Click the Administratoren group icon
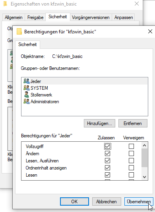This screenshot has width=155, height=212. (x=27, y=101)
